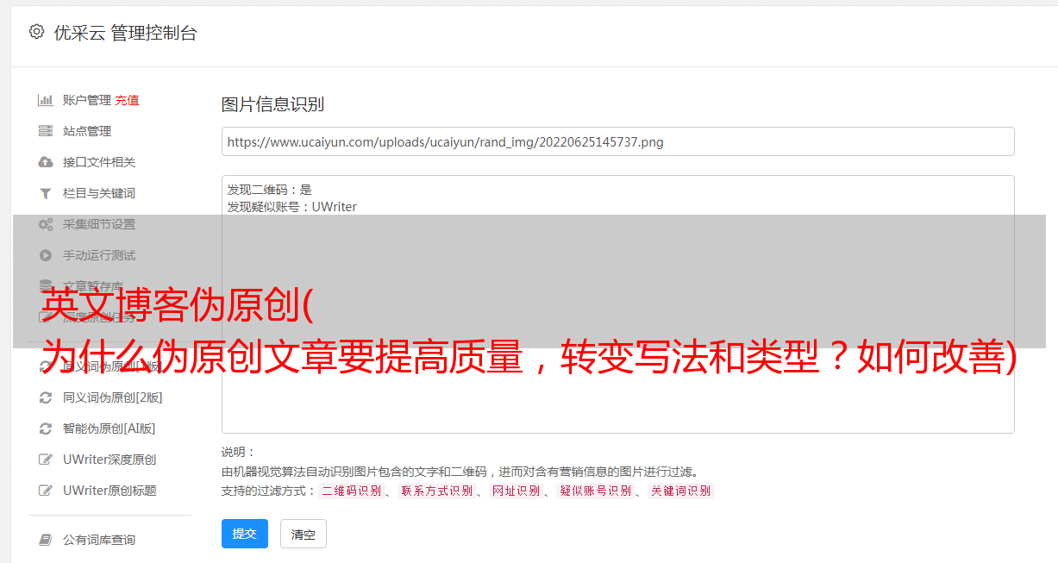The image size is (1058, 563).
Task: Select 接口文件相关 in the sidebar
Action: pyautogui.click(x=99, y=162)
